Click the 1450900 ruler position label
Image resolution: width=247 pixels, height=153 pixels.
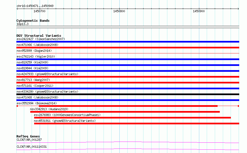tap(199, 11)
